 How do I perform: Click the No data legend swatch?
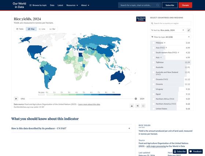point(41,95)
